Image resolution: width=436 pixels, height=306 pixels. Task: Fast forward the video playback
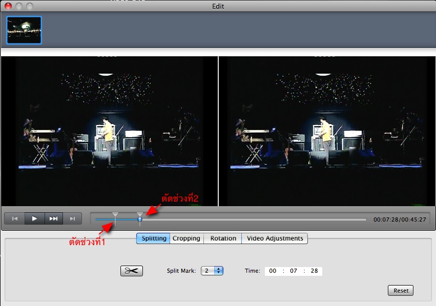tap(54, 218)
